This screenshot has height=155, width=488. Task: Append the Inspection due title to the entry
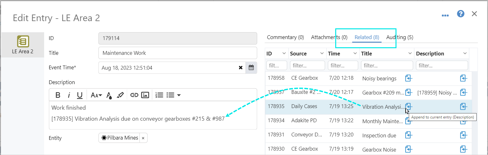click(409, 135)
